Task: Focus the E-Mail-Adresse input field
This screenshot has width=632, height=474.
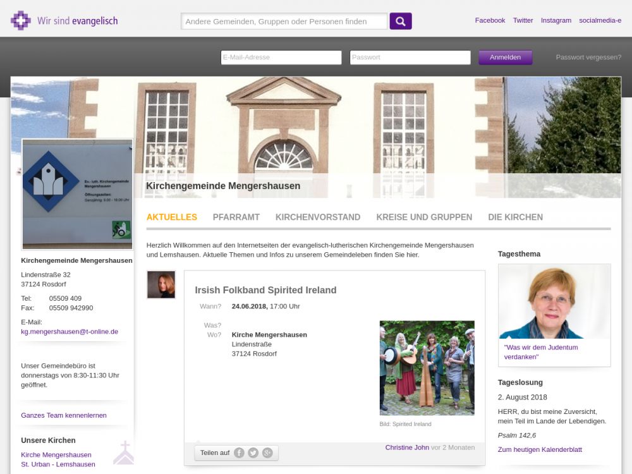Action: (x=281, y=58)
